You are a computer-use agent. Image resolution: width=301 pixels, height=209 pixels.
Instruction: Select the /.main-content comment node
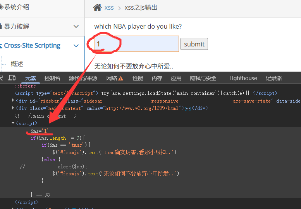click(45, 116)
